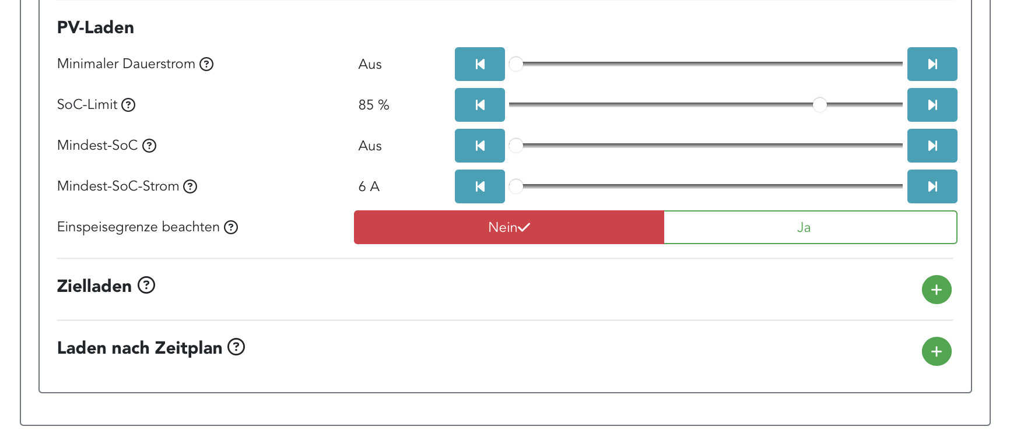This screenshot has height=437, width=1031.
Task: Click the SoC-Limit slider handle
Action: pos(819,105)
